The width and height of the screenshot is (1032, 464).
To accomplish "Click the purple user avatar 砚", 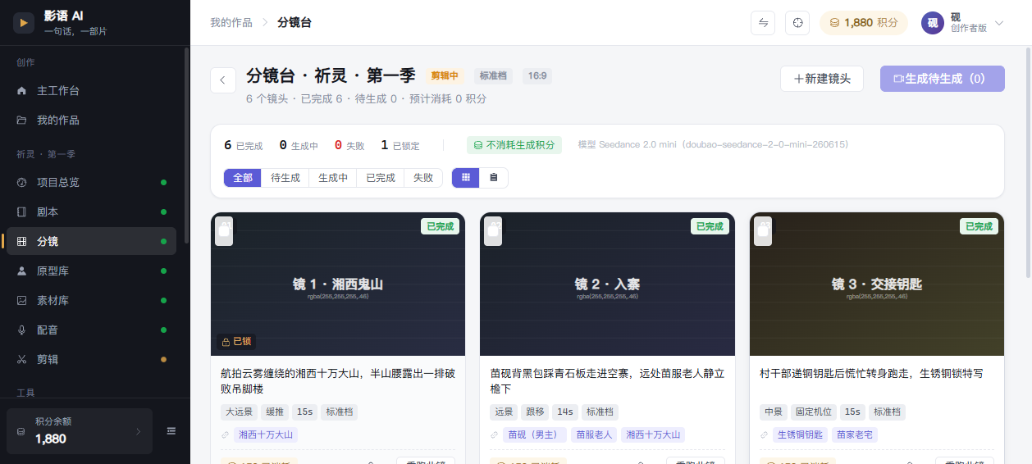I will [x=933, y=23].
